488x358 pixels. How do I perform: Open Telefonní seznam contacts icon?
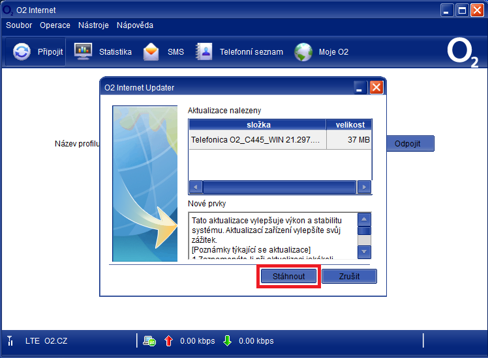click(204, 51)
